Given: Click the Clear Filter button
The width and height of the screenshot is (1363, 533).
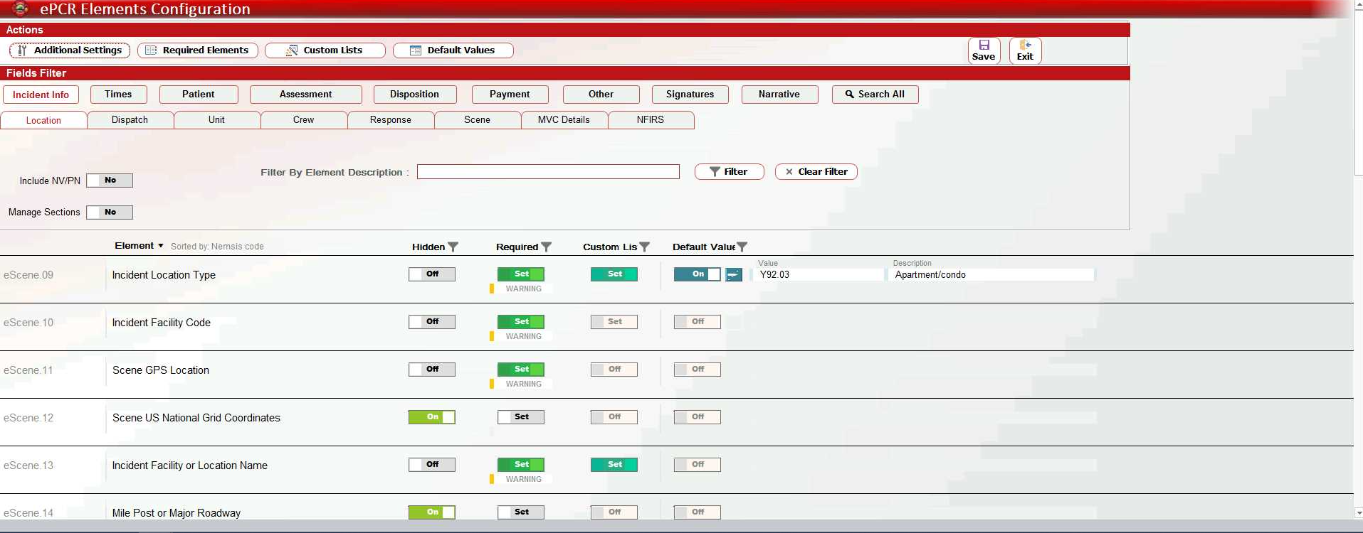Looking at the screenshot, I should coord(816,172).
